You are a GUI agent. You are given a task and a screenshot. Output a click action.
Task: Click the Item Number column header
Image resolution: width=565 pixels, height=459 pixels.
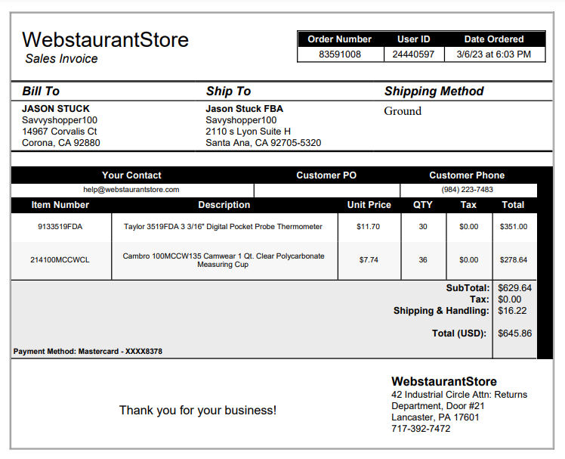point(60,205)
